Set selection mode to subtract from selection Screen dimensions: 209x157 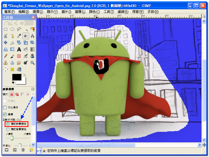(x=22, y=95)
